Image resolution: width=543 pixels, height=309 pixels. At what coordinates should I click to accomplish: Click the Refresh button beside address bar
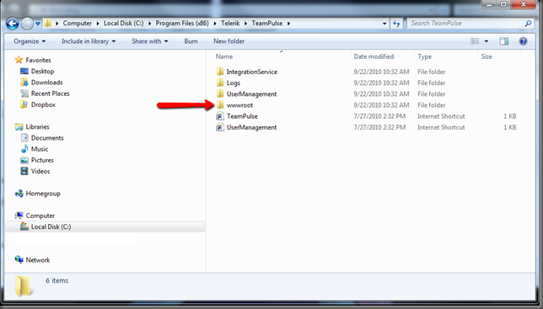click(x=396, y=24)
